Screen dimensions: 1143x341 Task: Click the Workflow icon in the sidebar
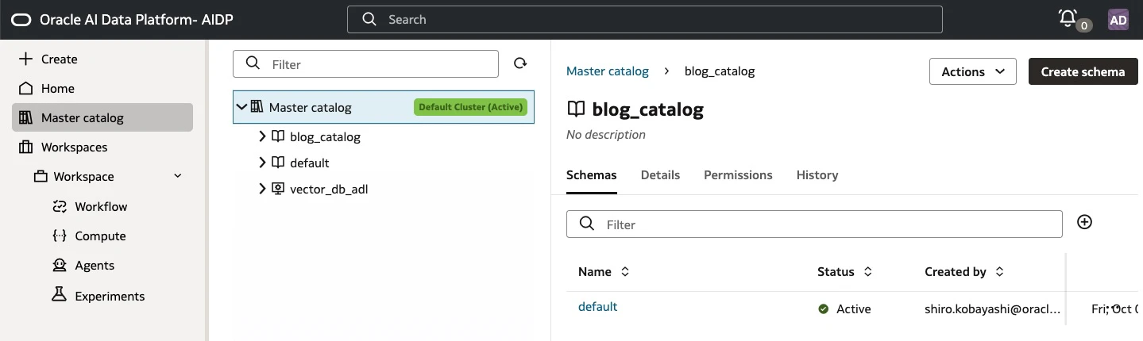[59, 206]
